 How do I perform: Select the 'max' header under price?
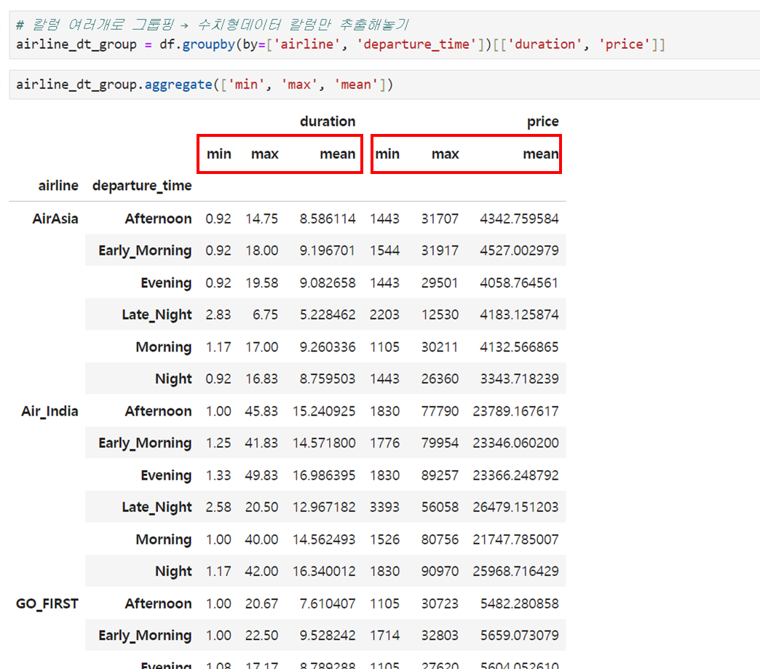(x=445, y=154)
